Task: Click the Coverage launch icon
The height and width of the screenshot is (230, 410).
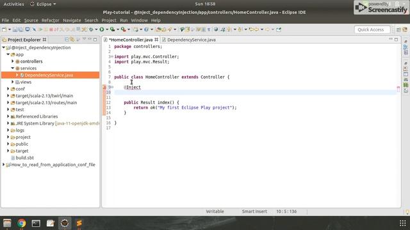Action: pos(112,29)
